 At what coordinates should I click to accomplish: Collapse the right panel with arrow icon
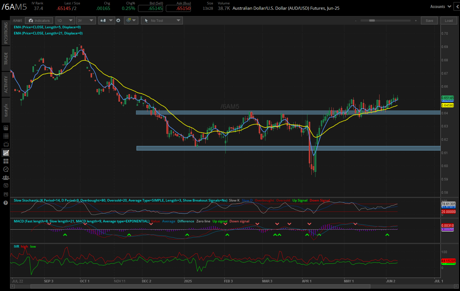457,7
